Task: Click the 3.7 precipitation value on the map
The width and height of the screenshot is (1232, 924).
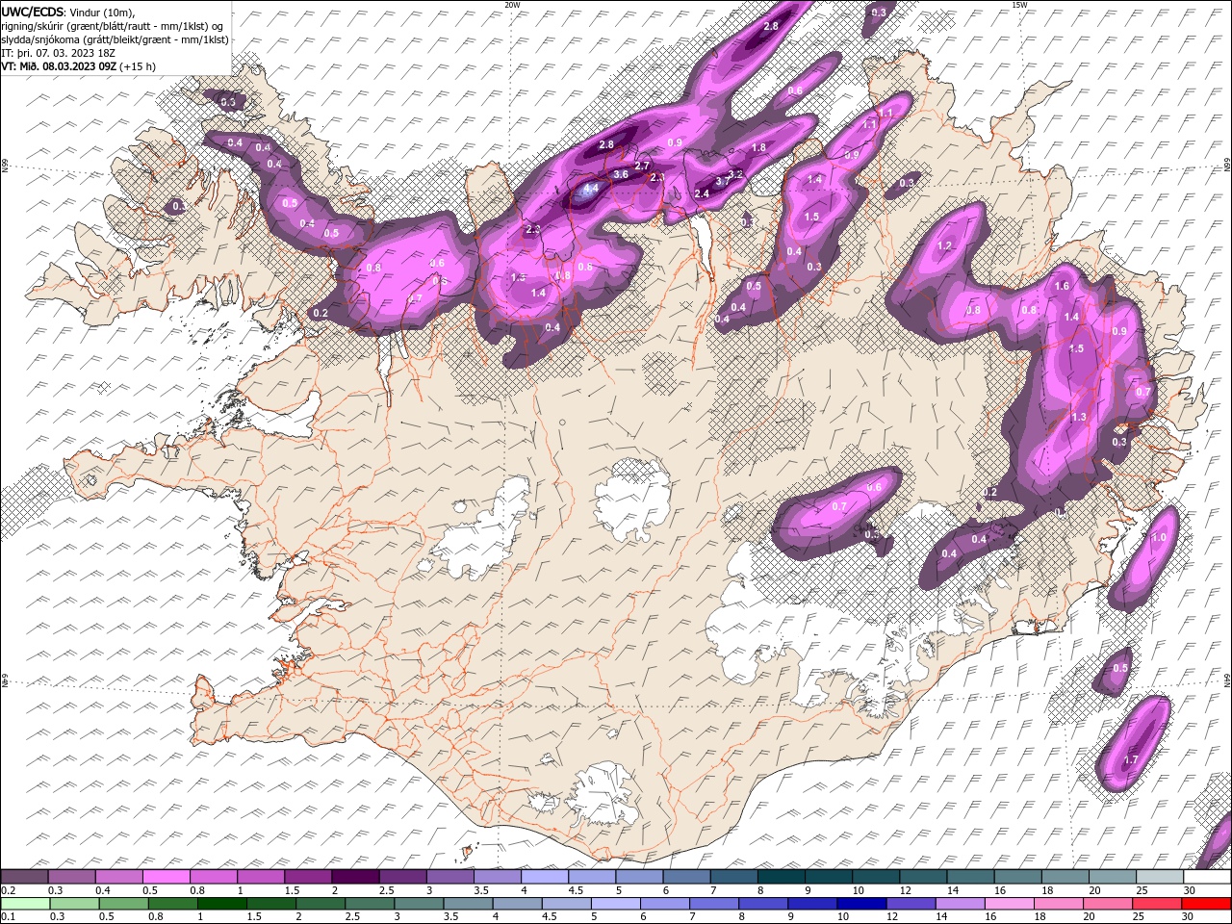Action: [722, 181]
